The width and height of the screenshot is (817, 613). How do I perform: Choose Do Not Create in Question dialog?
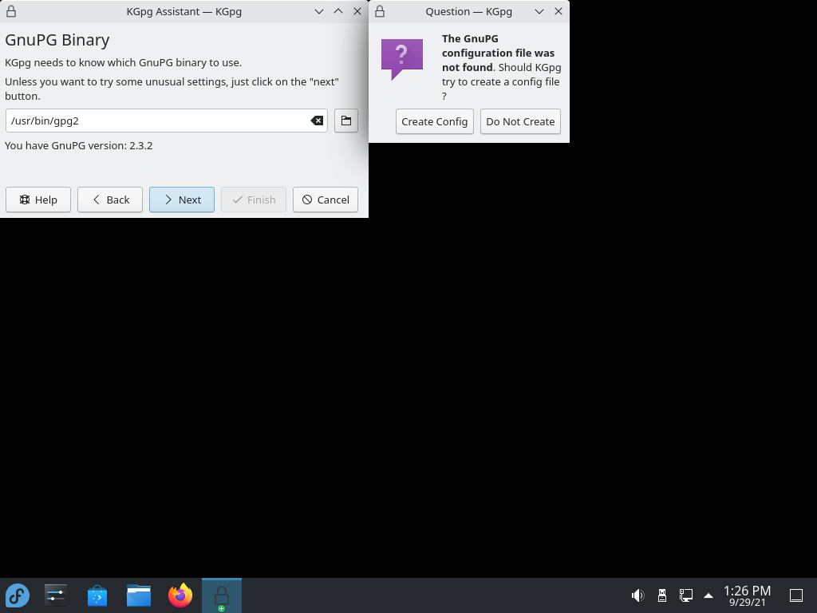coord(520,121)
